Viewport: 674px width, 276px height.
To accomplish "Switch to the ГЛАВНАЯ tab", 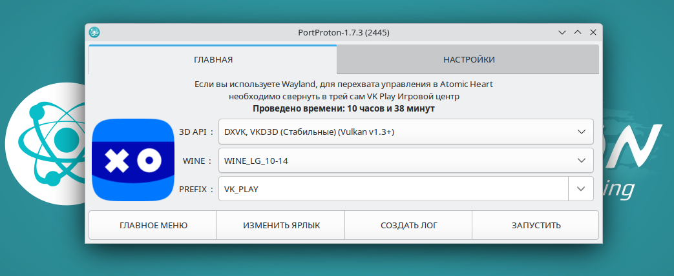I will tap(213, 60).
